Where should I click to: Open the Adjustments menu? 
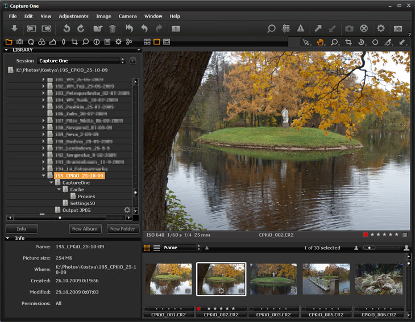click(x=73, y=16)
